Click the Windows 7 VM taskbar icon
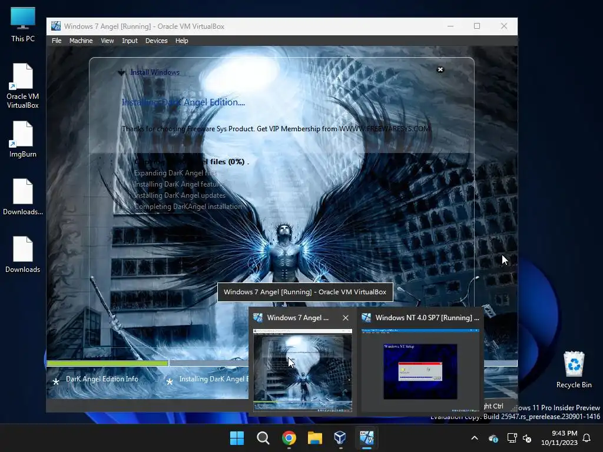Image resolution: width=603 pixels, height=452 pixels. [x=366, y=438]
